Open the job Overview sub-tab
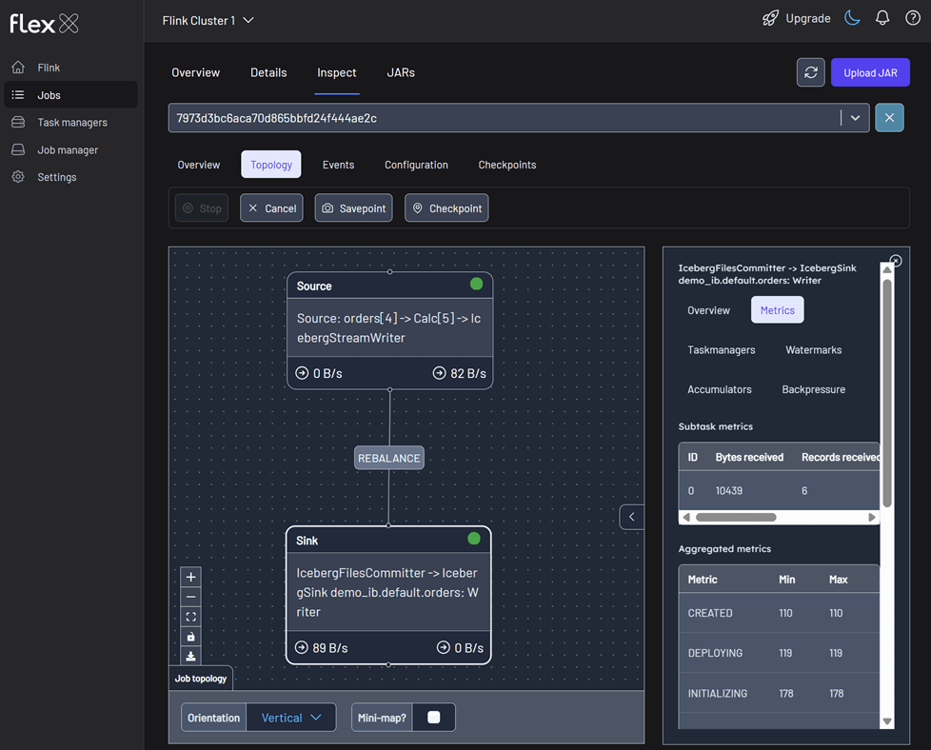This screenshot has height=750, width=931. 199,165
